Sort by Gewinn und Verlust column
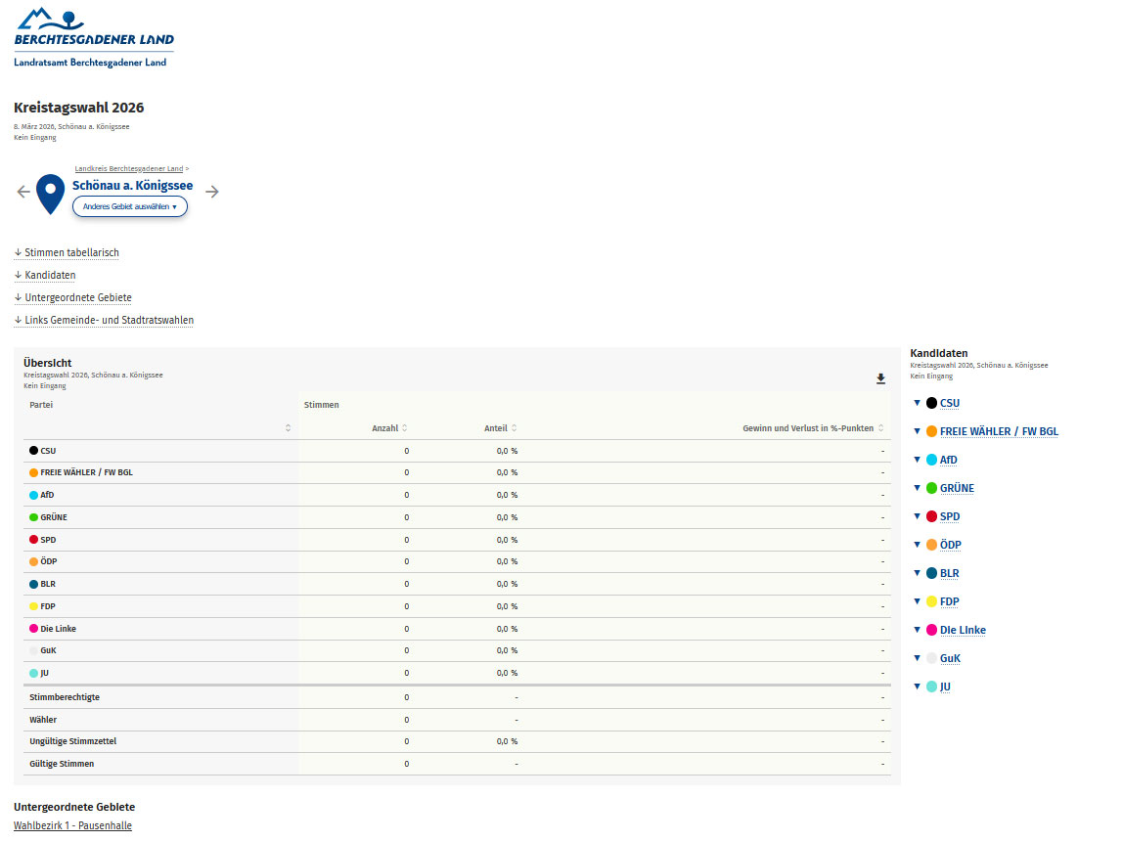 880,428
